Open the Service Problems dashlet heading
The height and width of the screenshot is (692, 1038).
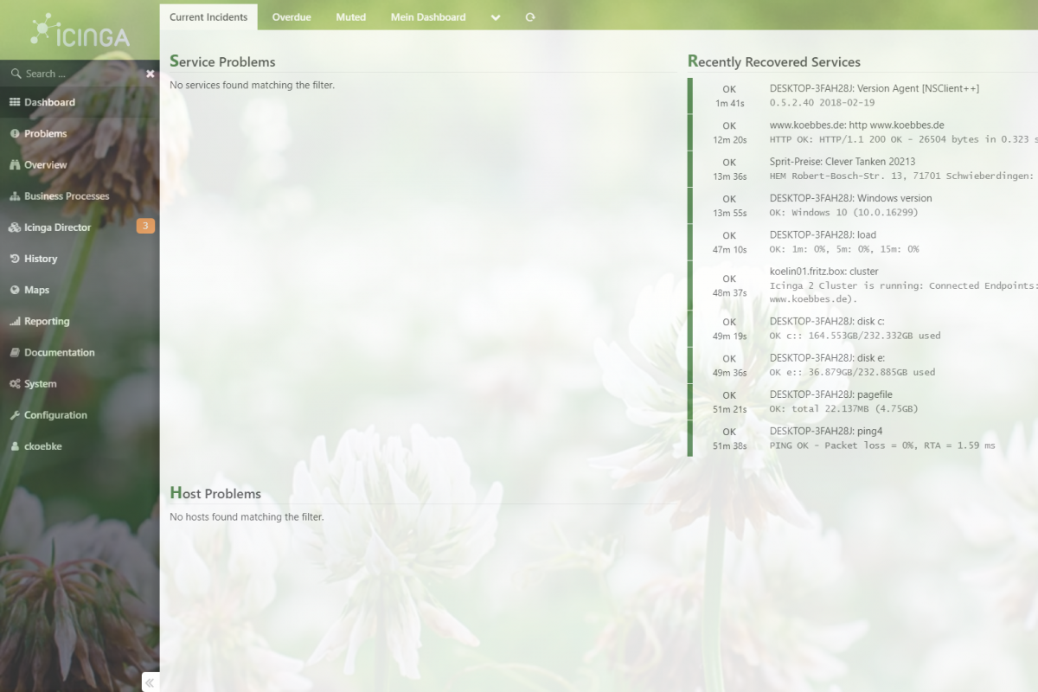click(x=222, y=61)
